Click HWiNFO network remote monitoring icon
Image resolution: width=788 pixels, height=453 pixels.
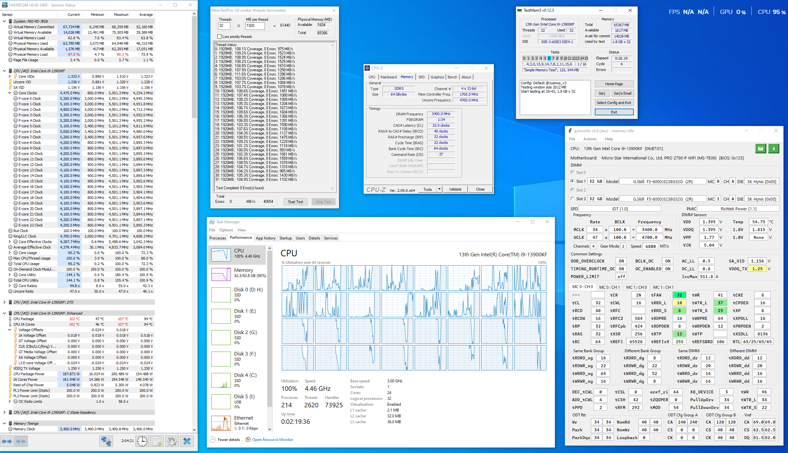point(106,441)
